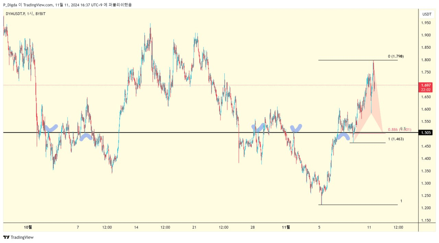Click the "5" hour label on time axis
The image size is (439, 243).
pyautogui.click(x=319, y=227)
